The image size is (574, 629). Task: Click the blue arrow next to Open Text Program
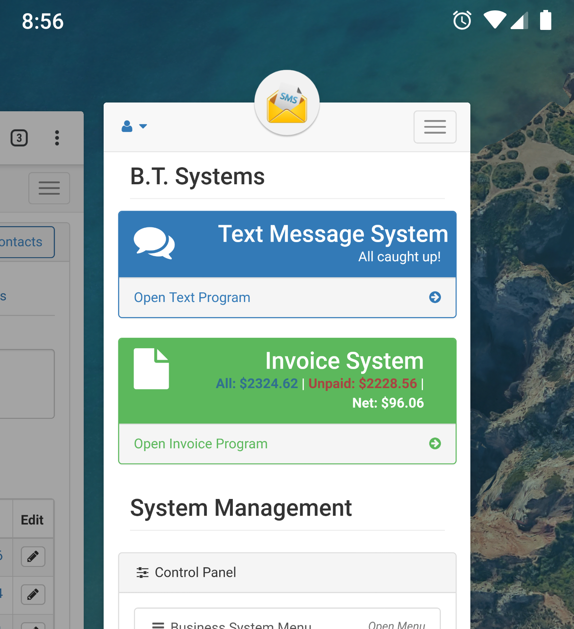point(434,297)
